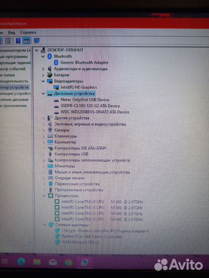Select Управление дисками in left pane

(x=14, y=100)
